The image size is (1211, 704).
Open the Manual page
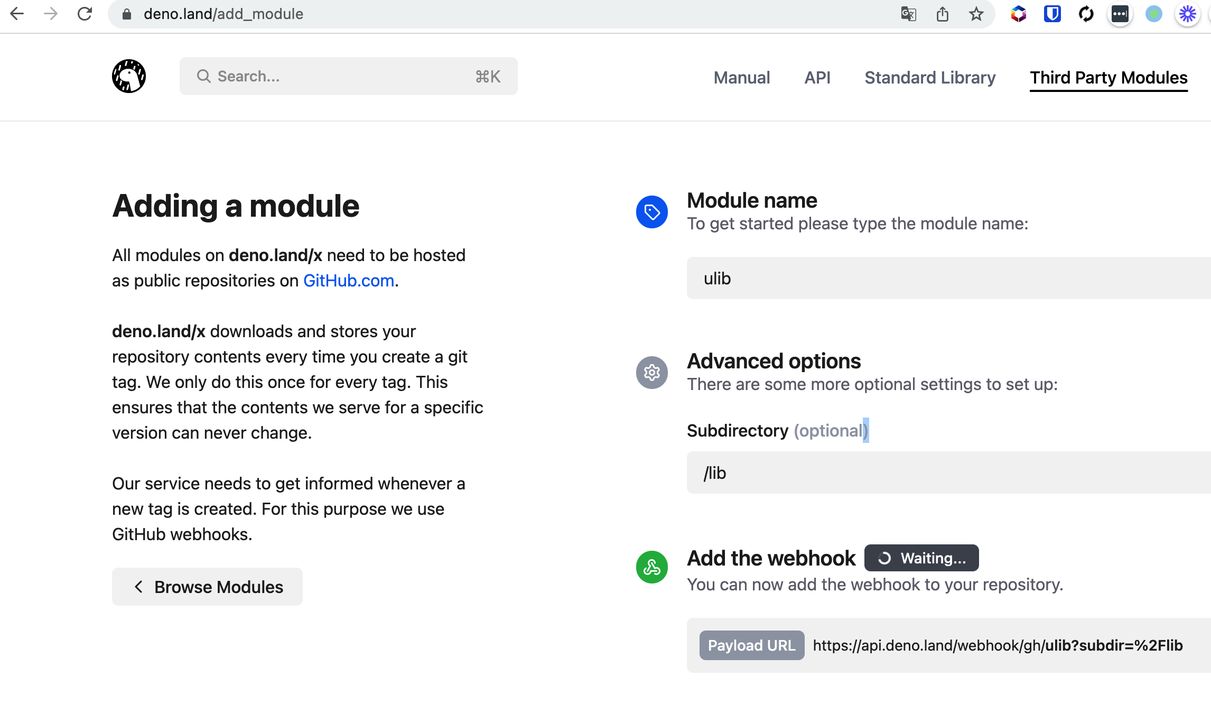click(x=742, y=78)
